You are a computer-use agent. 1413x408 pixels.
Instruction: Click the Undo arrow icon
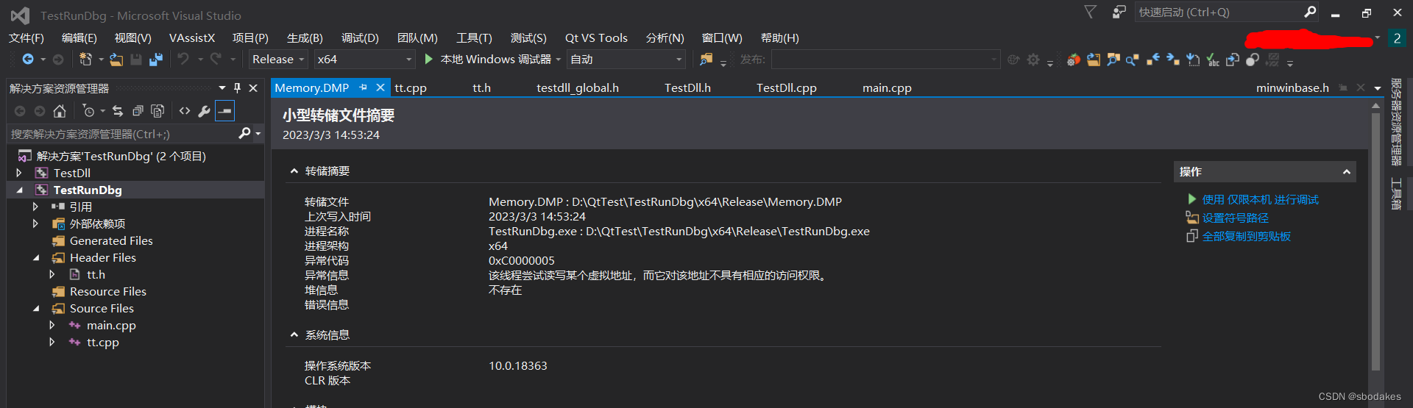point(183,59)
